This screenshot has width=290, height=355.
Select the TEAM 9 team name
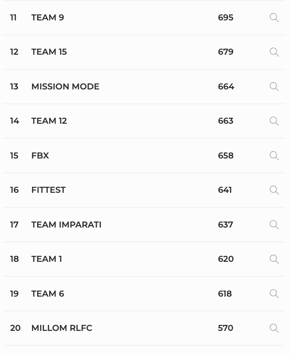pos(48,18)
